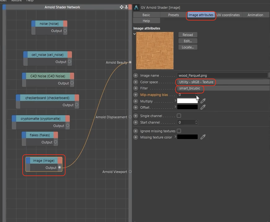Image resolution: width=270 pixels, height=222 pixels.
Task: Click the Start channel value field
Action: tap(186, 122)
